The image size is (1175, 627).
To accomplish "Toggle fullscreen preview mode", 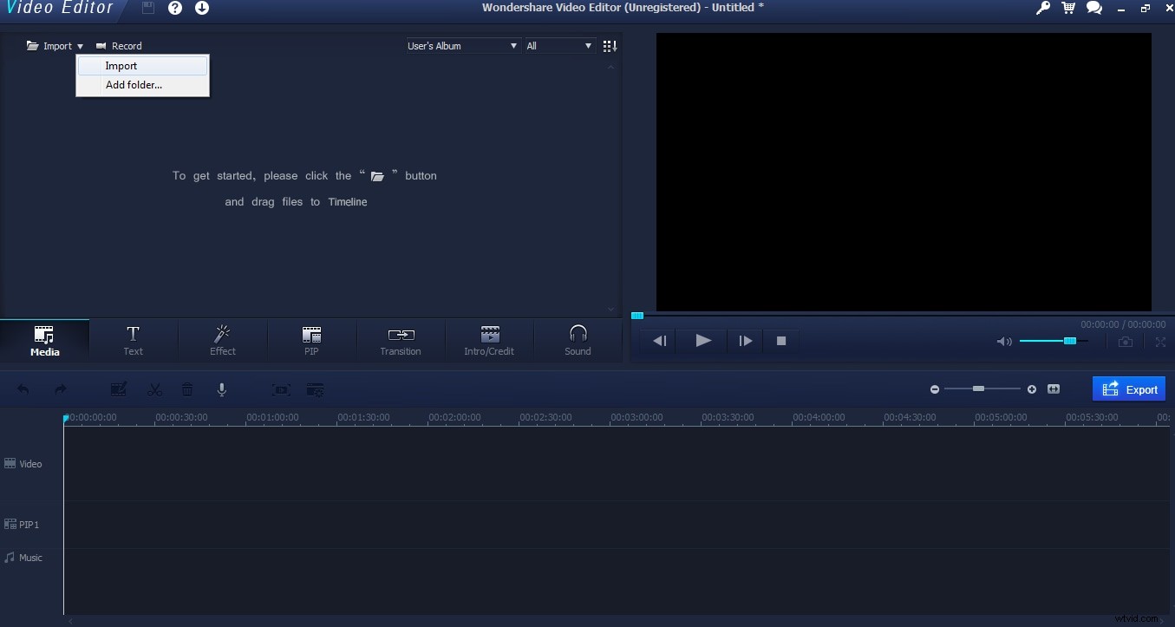I will coord(1160,342).
